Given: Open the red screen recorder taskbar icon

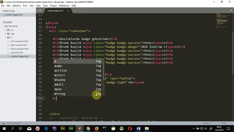Looking at the screenshot, I should point(38,129).
